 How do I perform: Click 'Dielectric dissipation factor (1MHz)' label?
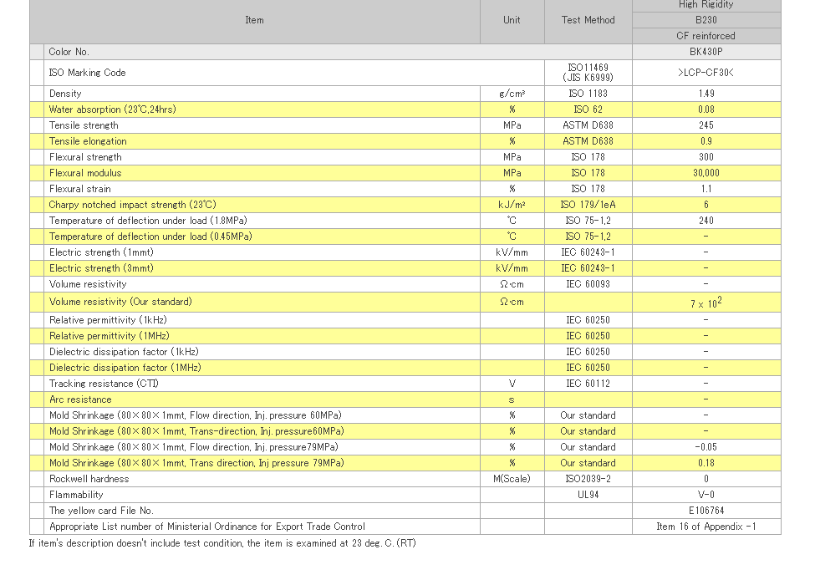[125, 368]
